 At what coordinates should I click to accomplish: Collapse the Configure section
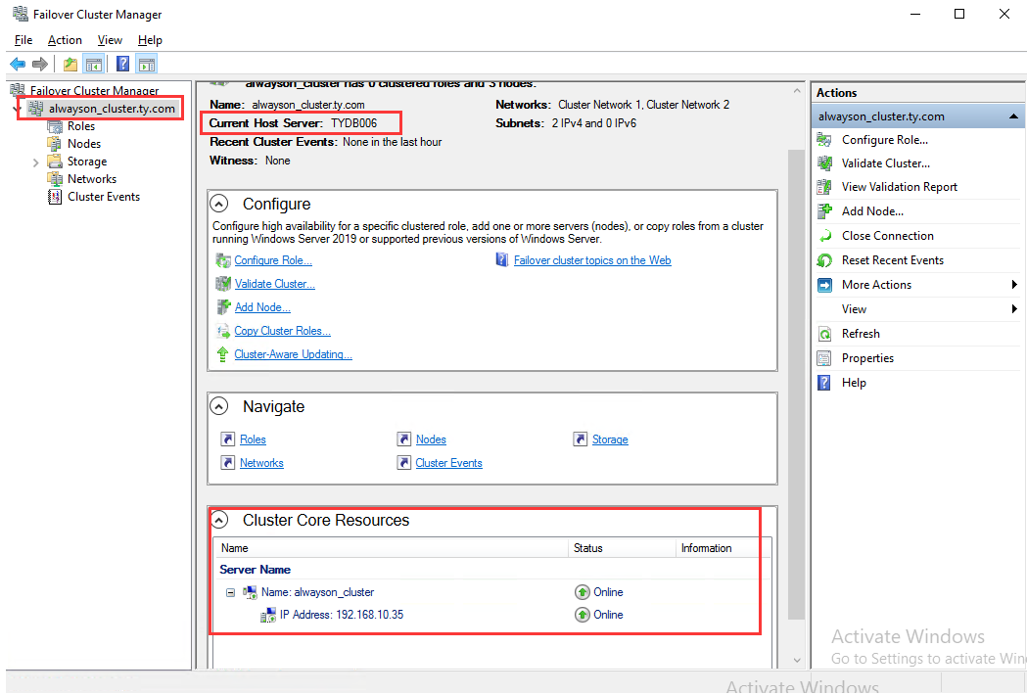[218, 204]
